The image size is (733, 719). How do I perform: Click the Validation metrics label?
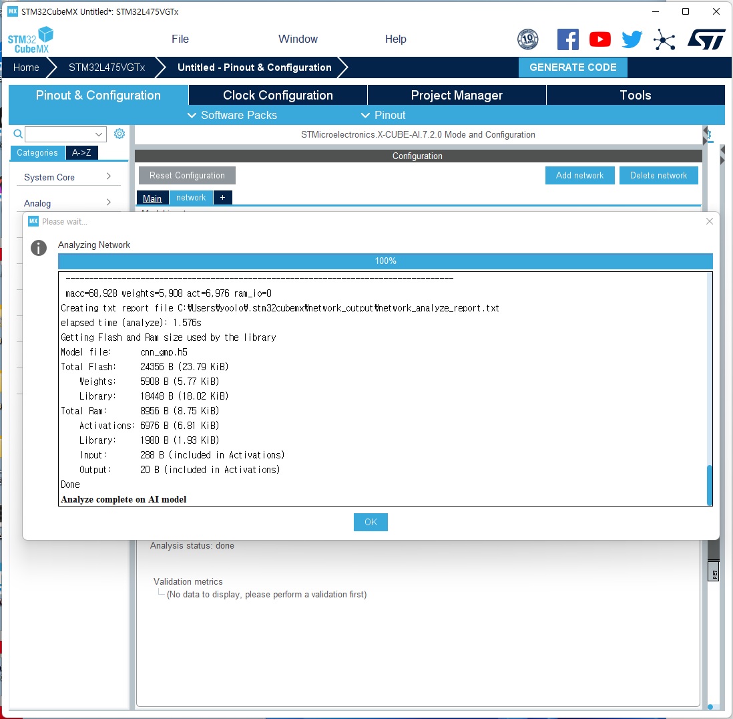(188, 581)
